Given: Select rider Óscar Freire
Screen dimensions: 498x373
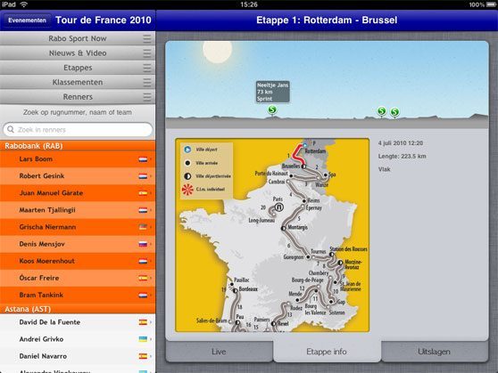Looking at the screenshot, I should (x=78, y=278).
